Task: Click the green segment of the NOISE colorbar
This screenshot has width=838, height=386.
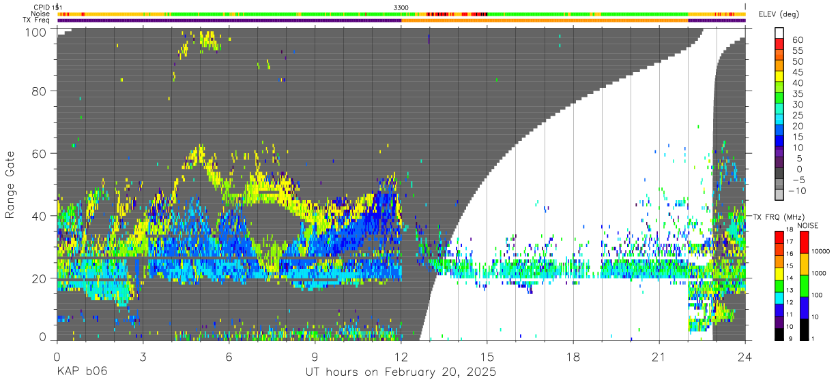Action: [803, 286]
